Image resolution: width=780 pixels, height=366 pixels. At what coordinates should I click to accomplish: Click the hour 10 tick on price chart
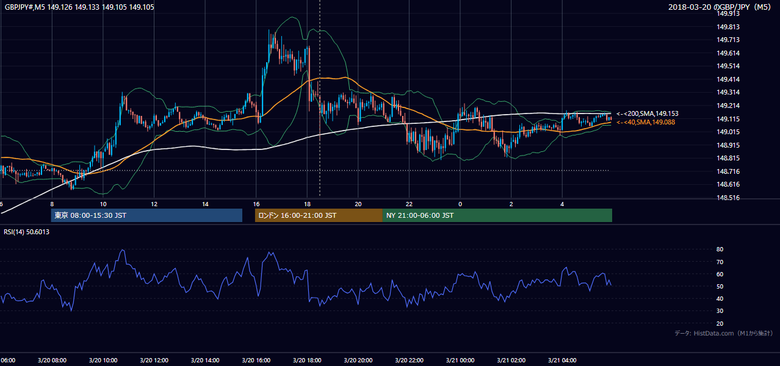coord(103,204)
